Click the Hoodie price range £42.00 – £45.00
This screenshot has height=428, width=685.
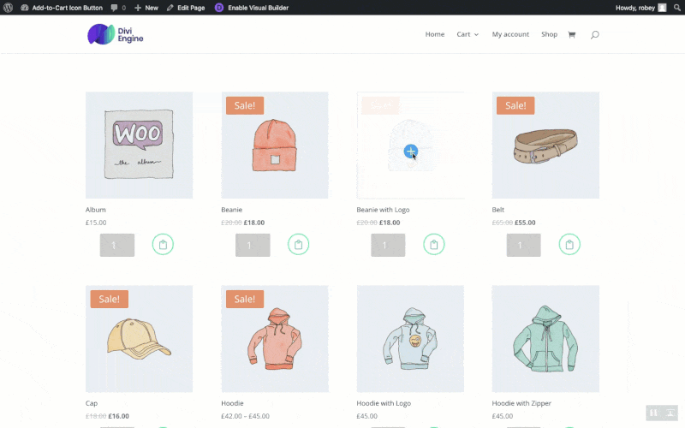pos(246,416)
